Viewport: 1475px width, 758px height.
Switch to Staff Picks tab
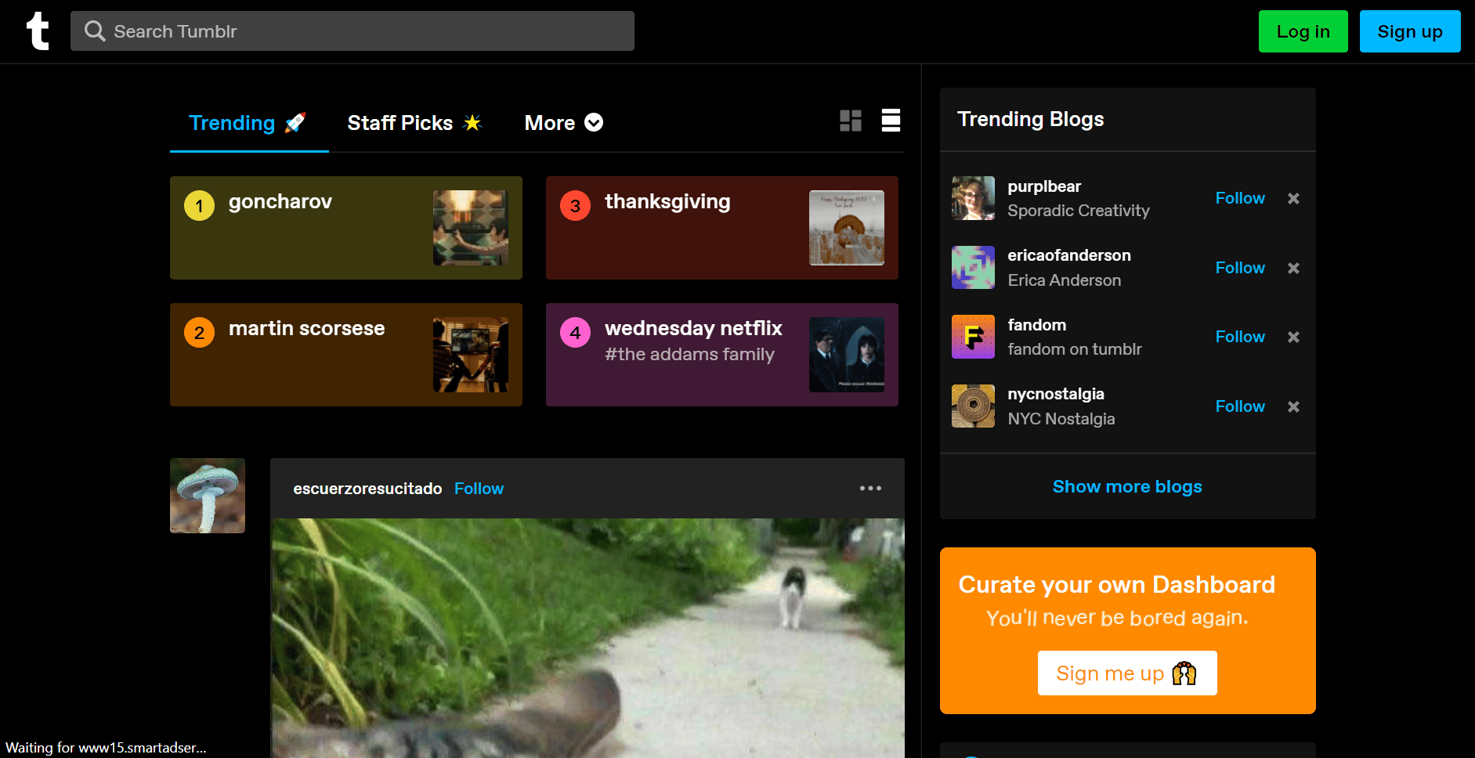tap(414, 123)
